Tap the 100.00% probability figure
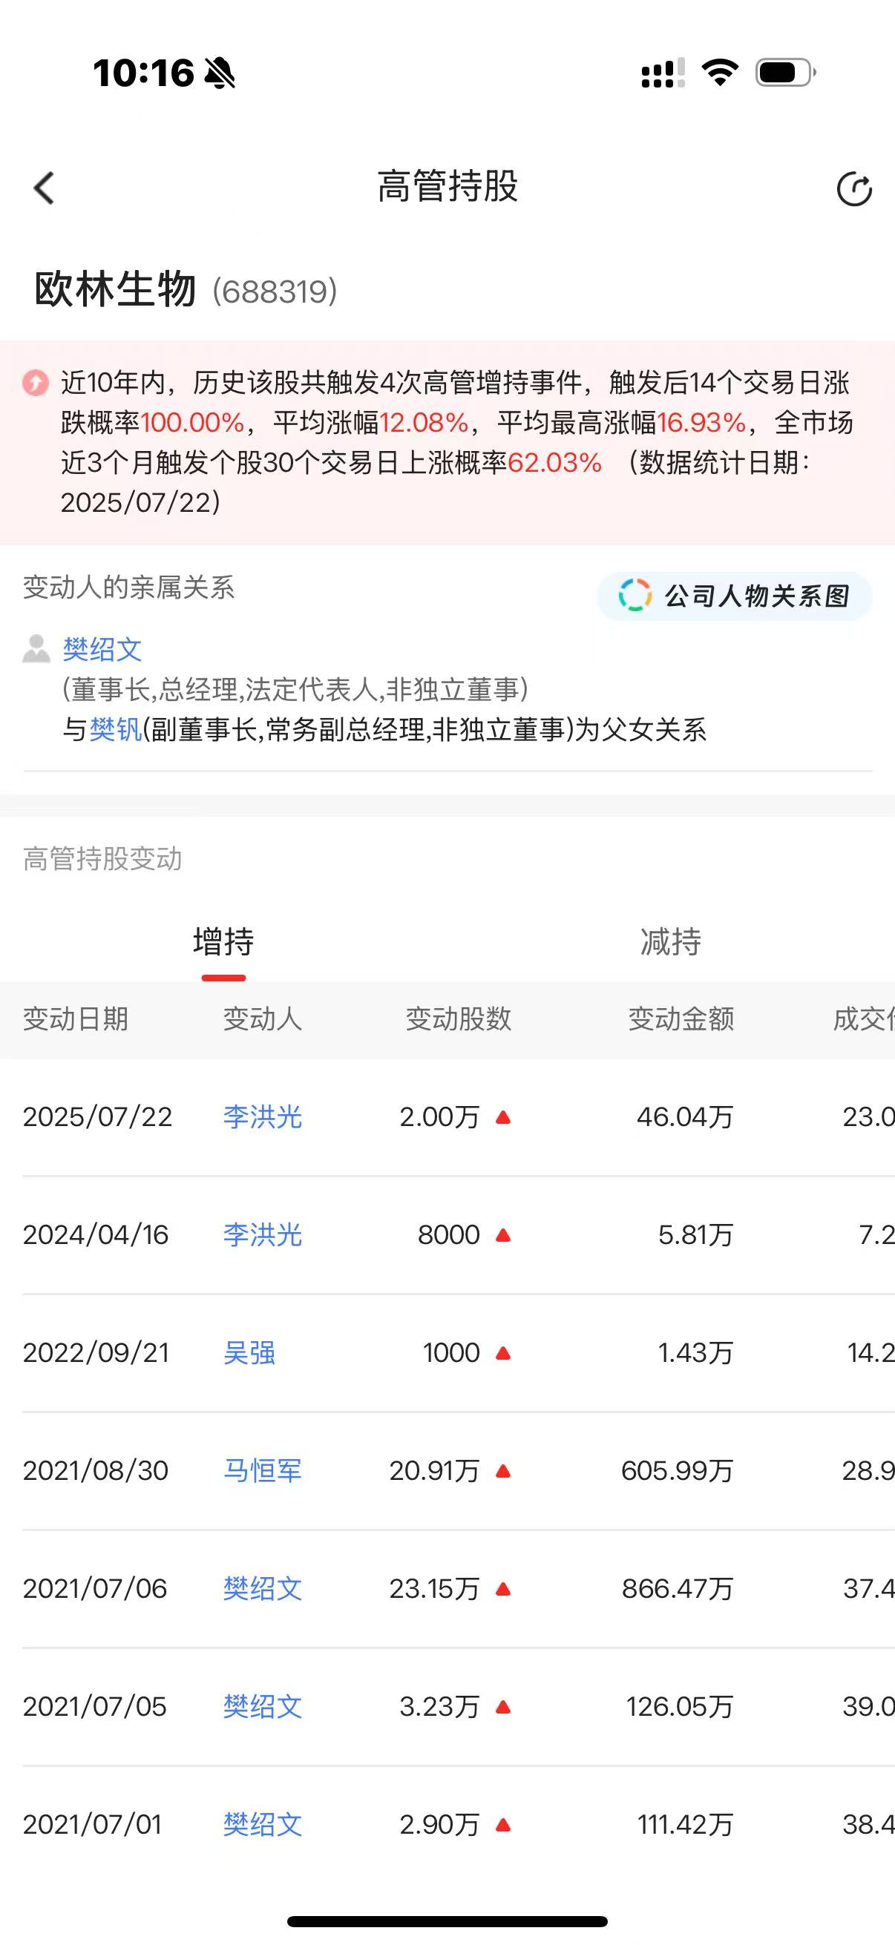 tap(193, 423)
